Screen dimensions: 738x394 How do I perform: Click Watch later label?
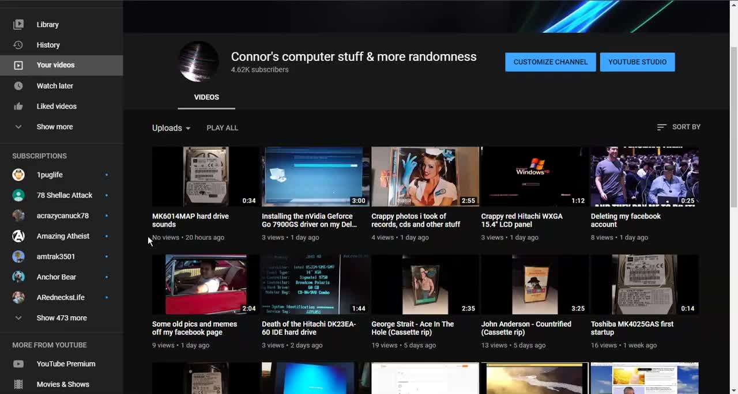pos(55,86)
